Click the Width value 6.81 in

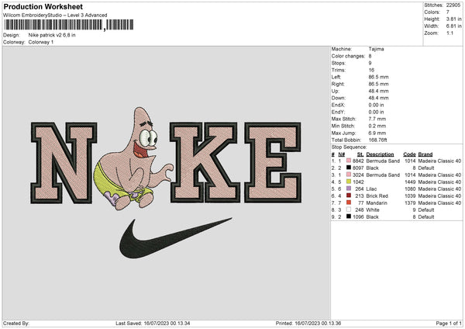tap(454, 26)
